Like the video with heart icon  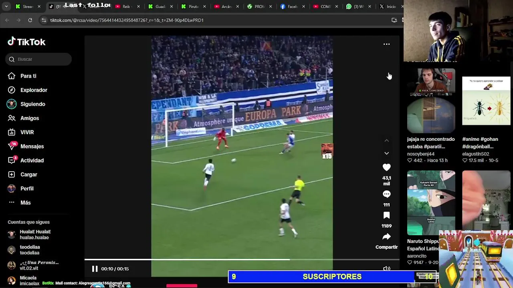tap(386, 167)
